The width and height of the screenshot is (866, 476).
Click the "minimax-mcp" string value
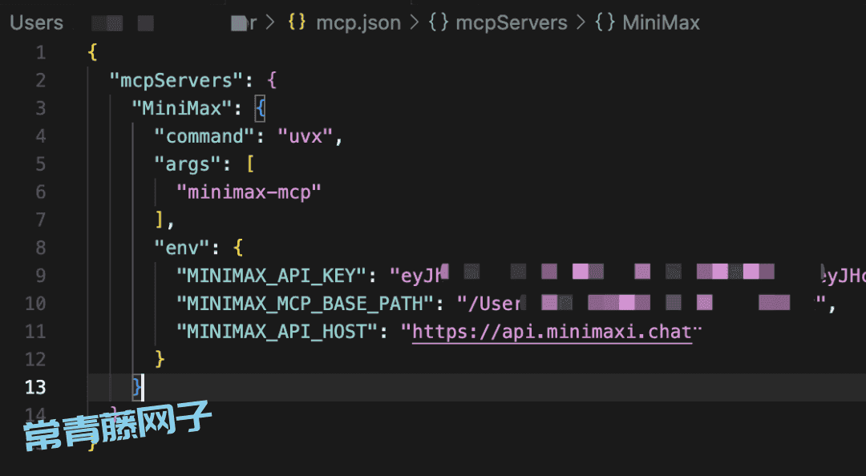(x=249, y=192)
